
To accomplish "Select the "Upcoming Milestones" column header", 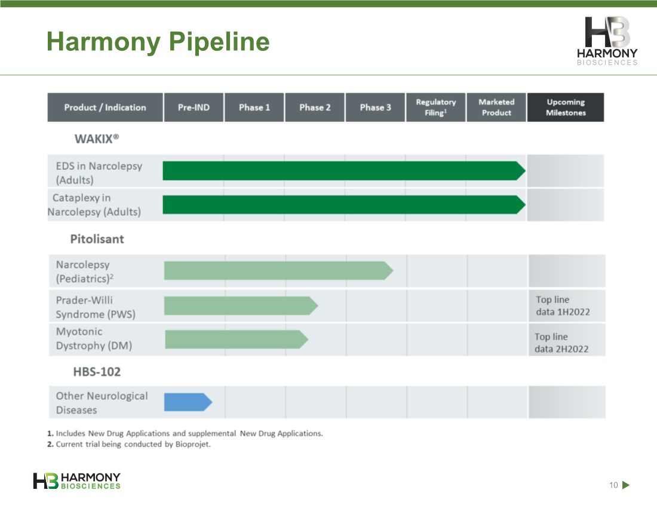I will pyautogui.click(x=566, y=108).
